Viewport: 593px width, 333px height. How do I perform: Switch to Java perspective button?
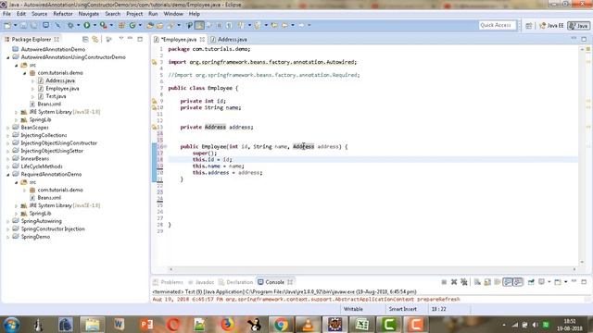click(578, 25)
